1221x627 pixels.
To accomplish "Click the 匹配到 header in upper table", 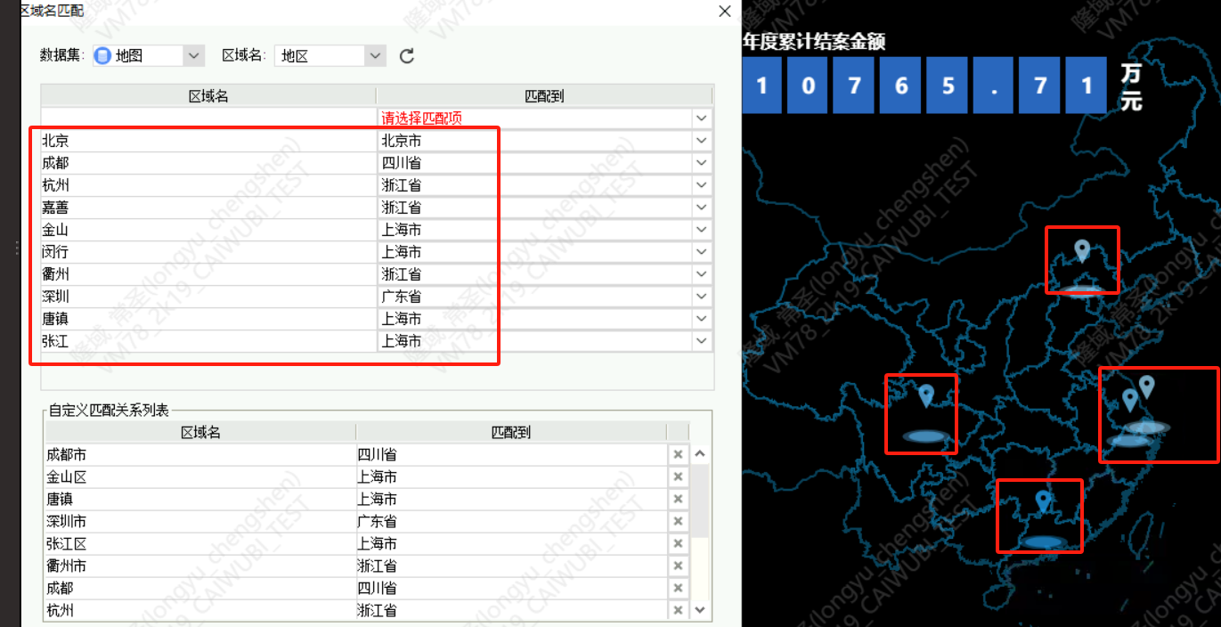I will pyautogui.click(x=544, y=96).
